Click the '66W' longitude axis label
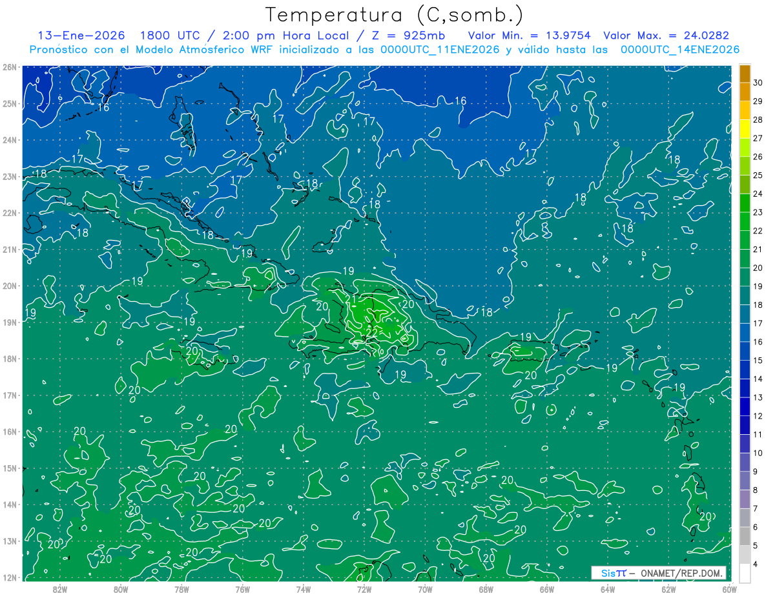The width and height of the screenshot is (775, 598). [547, 588]
